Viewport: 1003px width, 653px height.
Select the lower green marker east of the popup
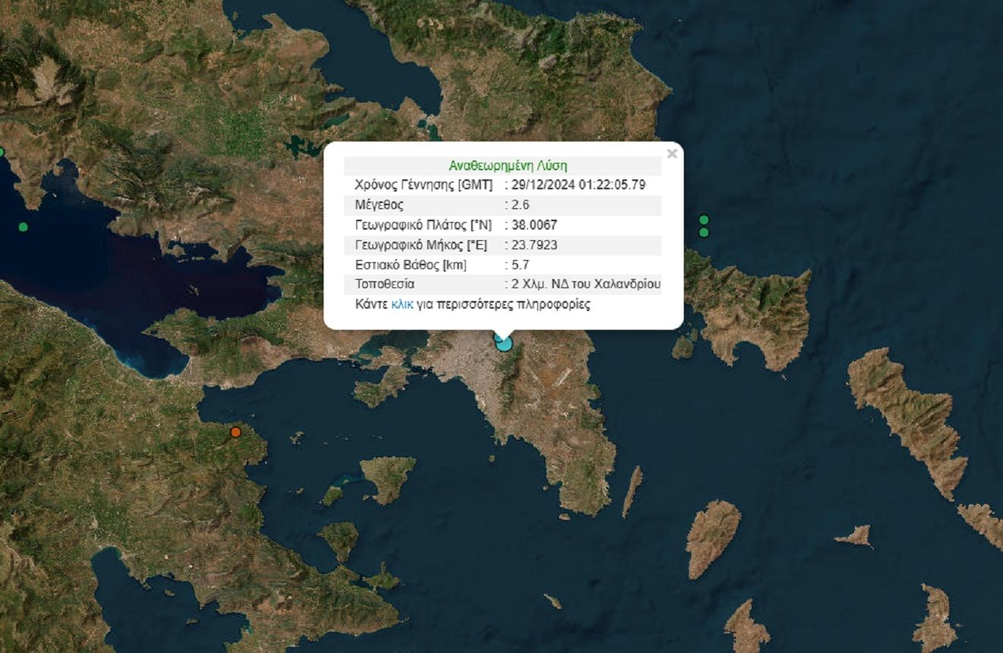pyautogui.click(x=704, y=232)
